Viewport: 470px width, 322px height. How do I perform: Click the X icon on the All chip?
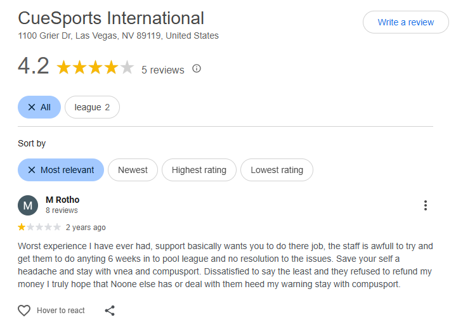coord(32,107)
